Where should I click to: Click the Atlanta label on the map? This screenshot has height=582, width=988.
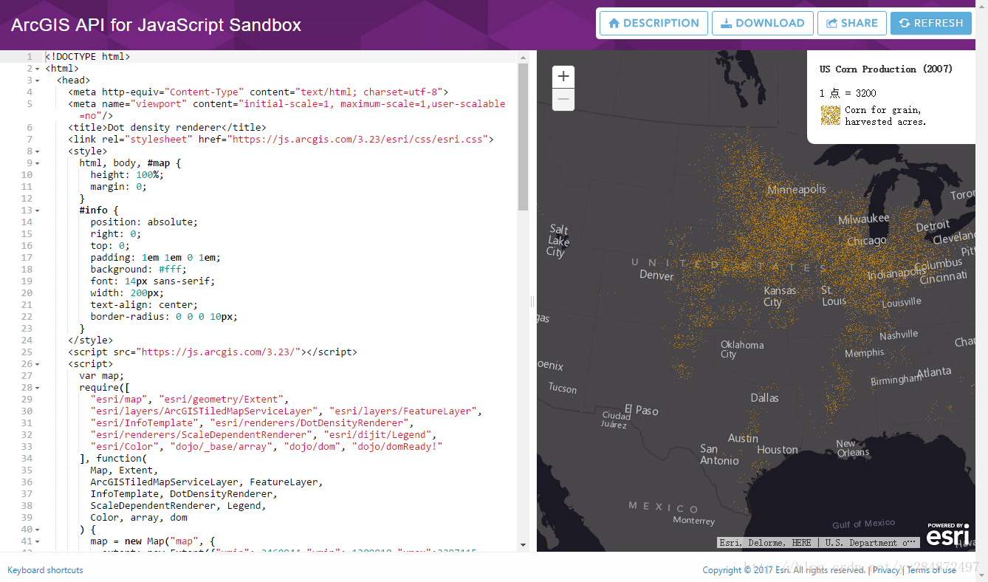pos(934,373)
